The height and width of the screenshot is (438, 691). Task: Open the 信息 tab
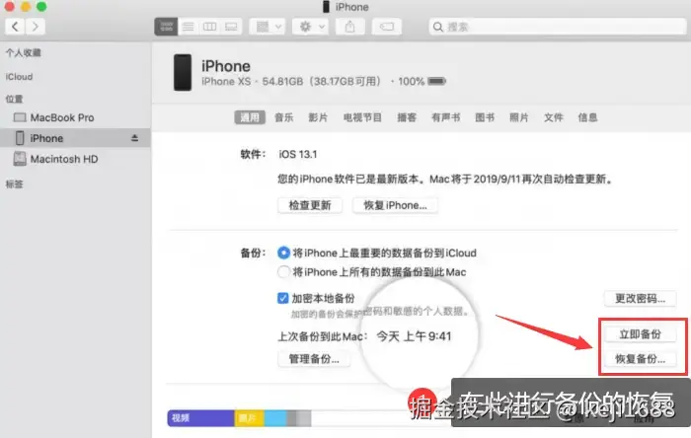tap(587, 117)
